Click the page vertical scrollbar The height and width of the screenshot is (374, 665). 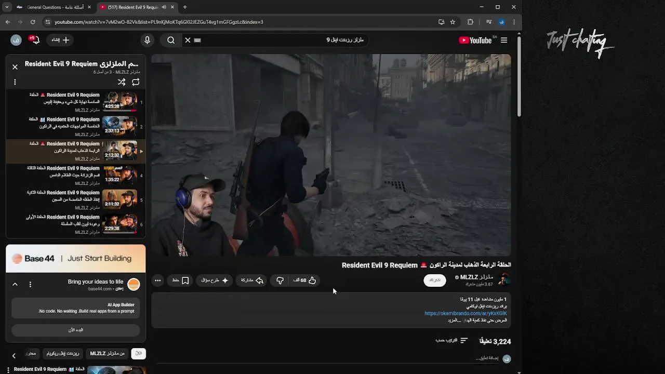coord(518,76)
